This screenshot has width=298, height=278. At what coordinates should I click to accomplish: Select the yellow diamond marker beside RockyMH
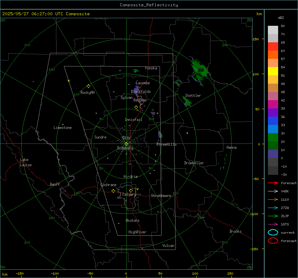(88, 86)
